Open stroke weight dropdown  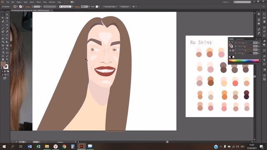[x=41, y=7]
